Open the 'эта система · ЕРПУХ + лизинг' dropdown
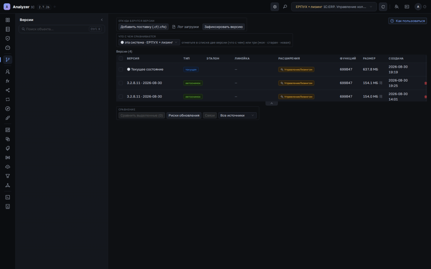 (149, 42)
